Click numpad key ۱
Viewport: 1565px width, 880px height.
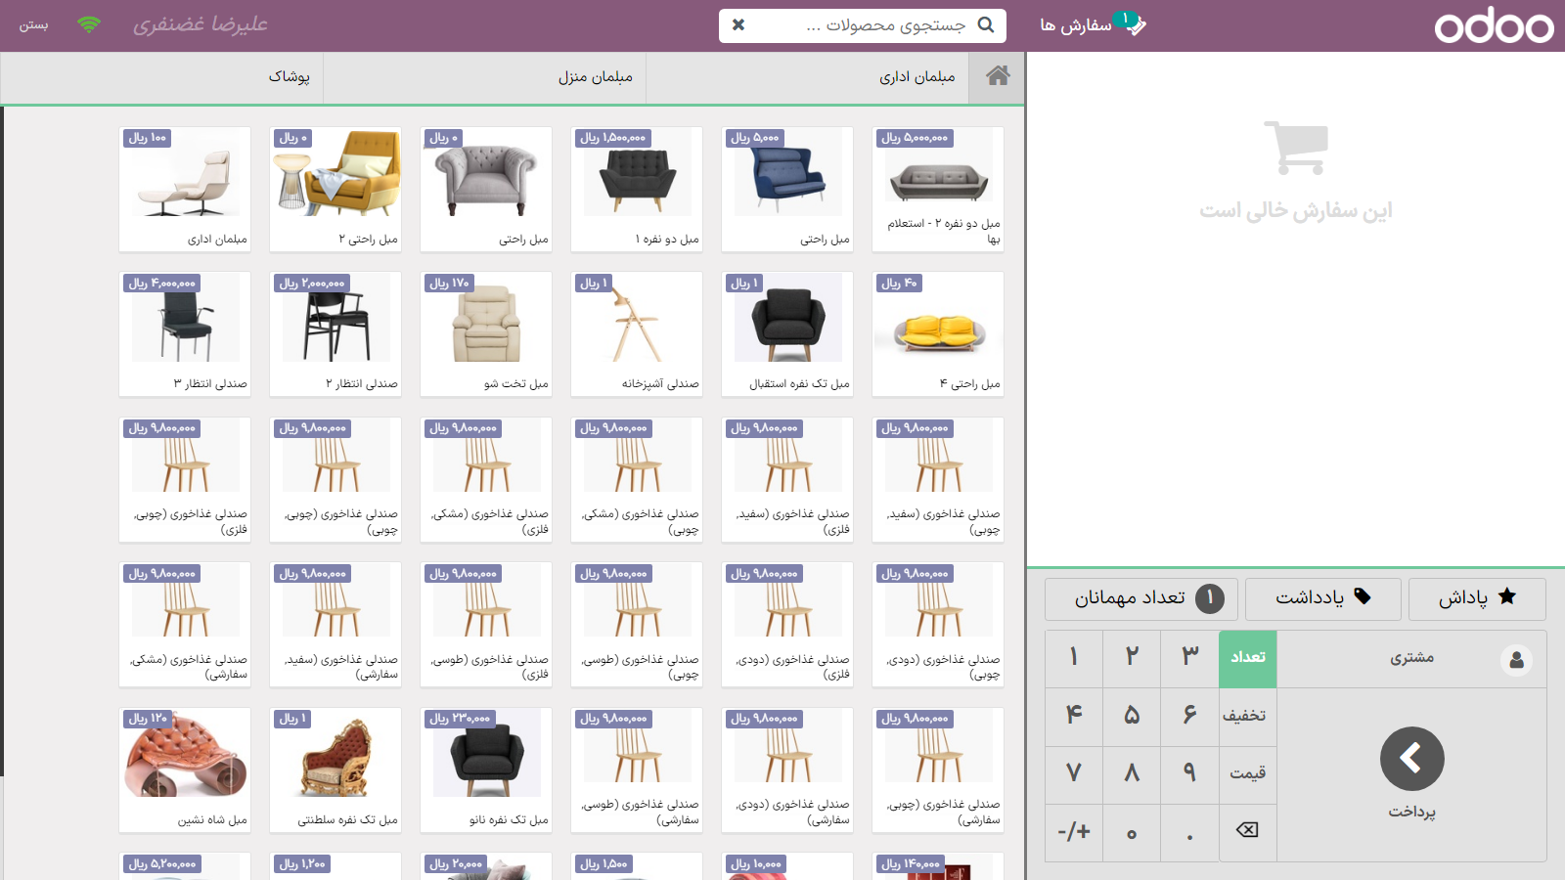(x=1074, y=658)
